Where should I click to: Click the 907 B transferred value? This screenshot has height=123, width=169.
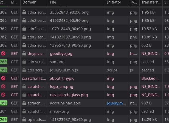[147, 103]
